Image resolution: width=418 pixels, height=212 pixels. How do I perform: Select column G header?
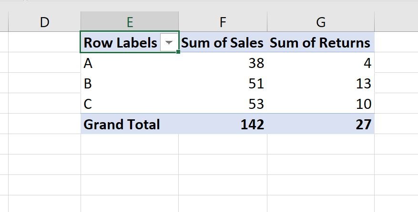[320, 22]
